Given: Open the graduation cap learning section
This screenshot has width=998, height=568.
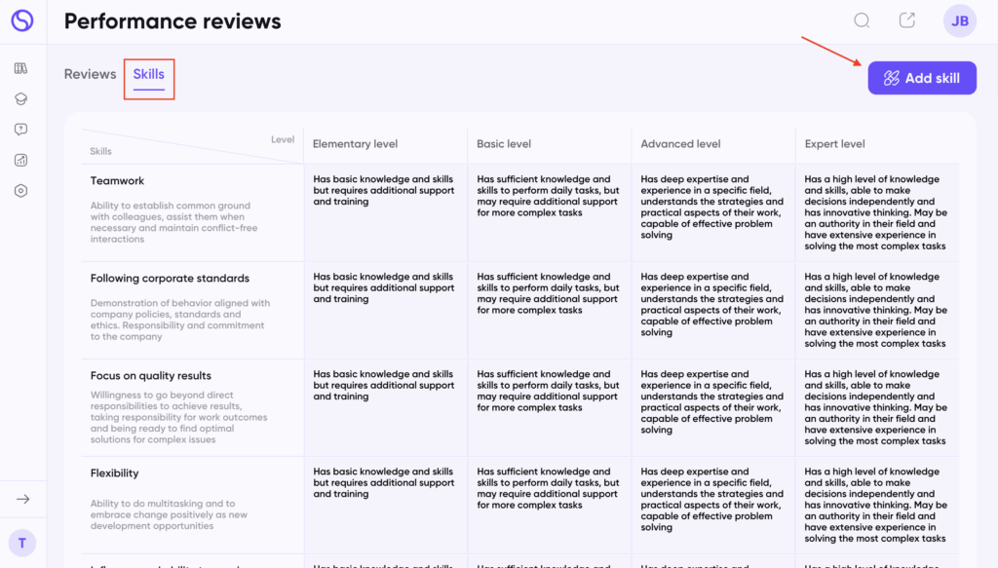Looking at the screenshot, I should pos(21,98).
